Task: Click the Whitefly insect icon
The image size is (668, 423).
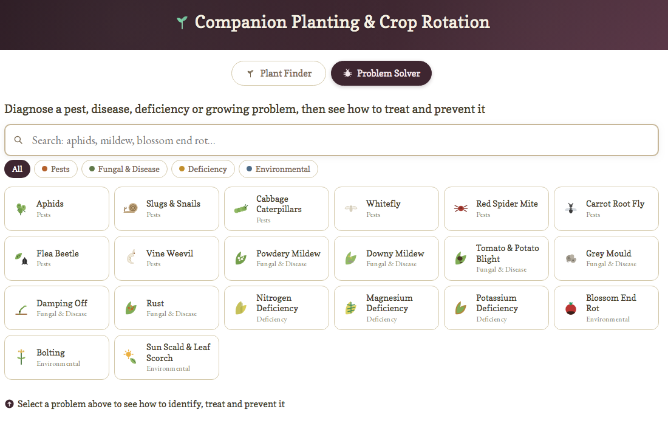Action: [350, 208]
